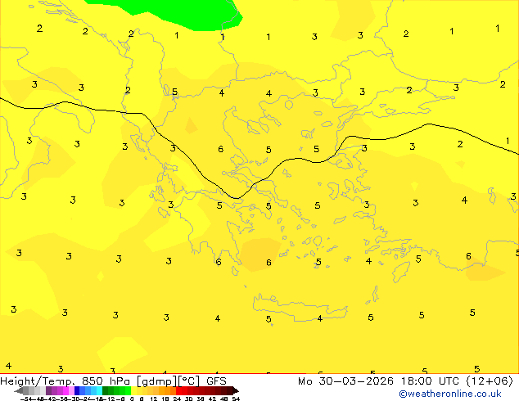Image resolution: width=519 pixels, height=401 pixels.
Task: Click the '(12+06)' forecast run label
Action: pos(490,381)
